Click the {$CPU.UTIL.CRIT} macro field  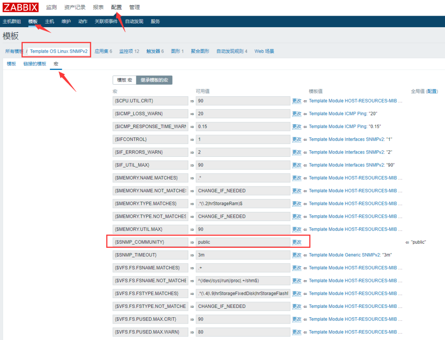(150, 101)
